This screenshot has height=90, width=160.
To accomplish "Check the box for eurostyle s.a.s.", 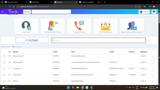I will 4,68.
